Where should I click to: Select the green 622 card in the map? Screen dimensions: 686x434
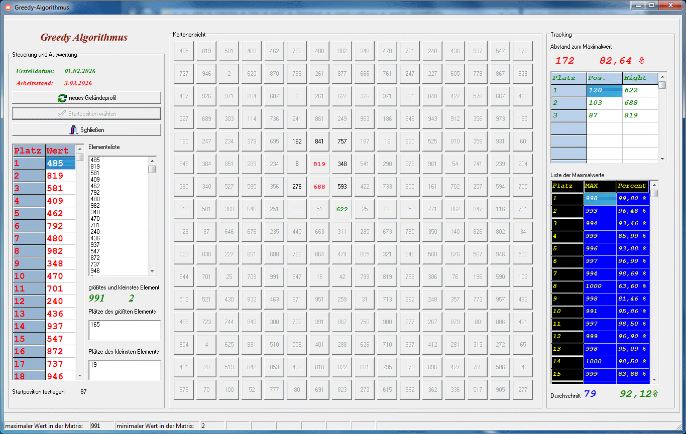[x=342, y=209]
